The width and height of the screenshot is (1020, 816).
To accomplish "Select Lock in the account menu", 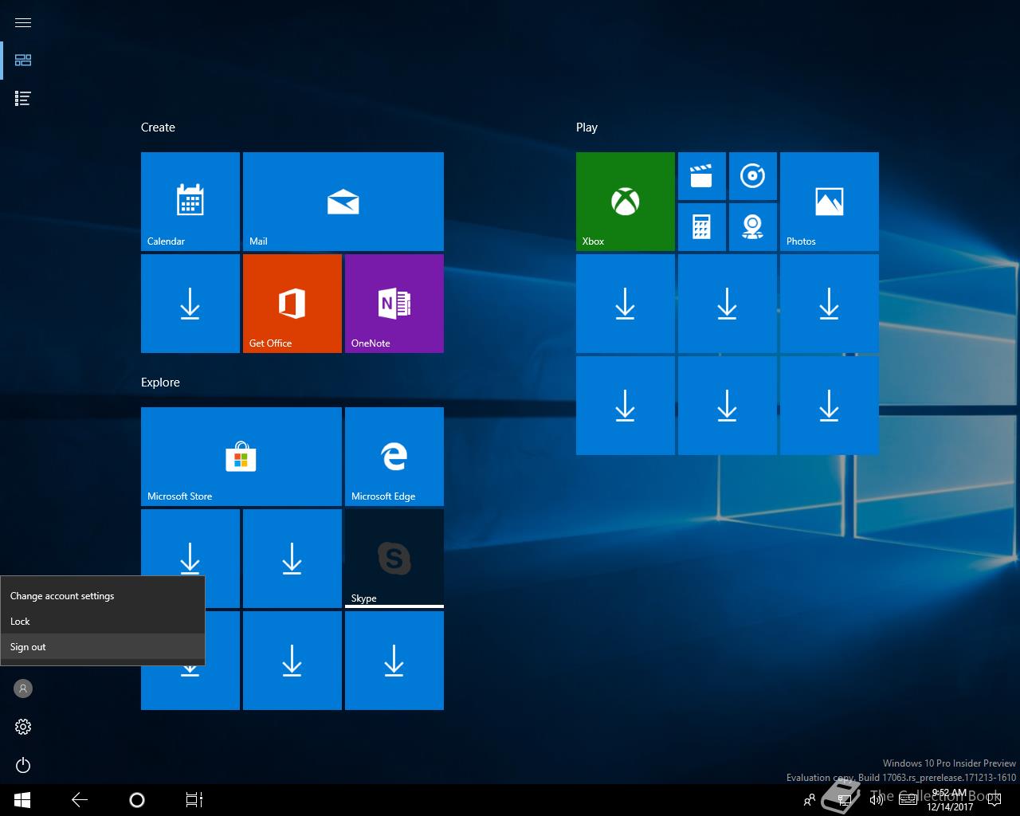I will (102, 622).
